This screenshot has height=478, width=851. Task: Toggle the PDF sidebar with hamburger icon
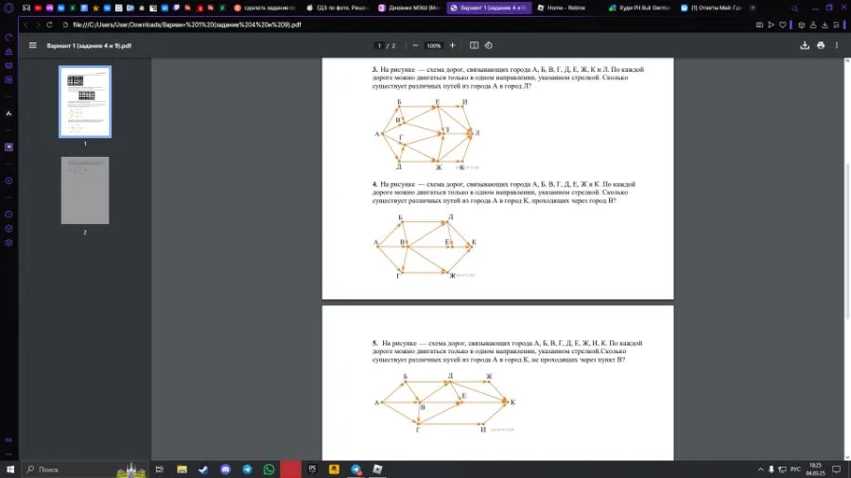pyautogui.click(x=32, y=45)
